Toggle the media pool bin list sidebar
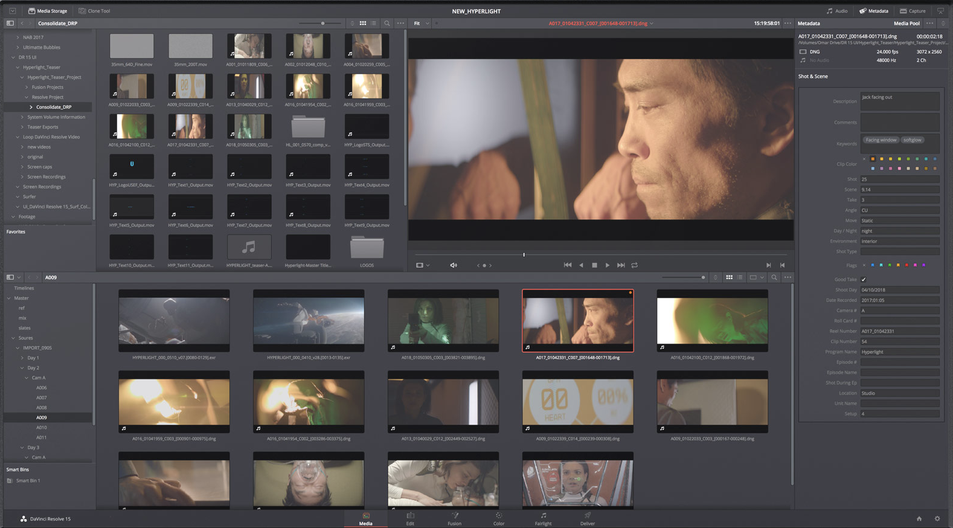The image size is (953, 528). pyautogui.click(x=10, y=277)
